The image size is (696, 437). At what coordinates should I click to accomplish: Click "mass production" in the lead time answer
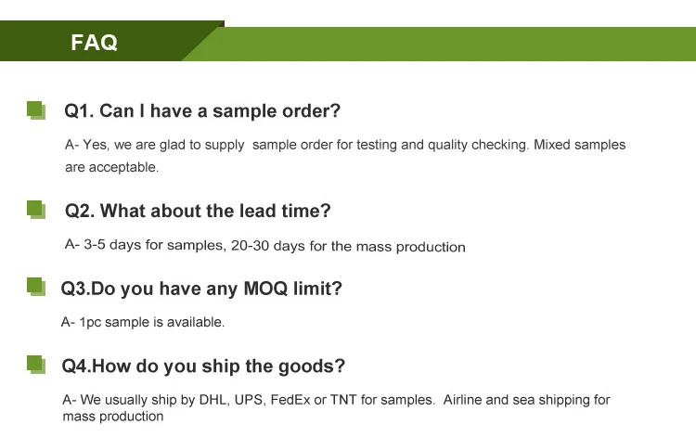click(x=417, y=247)
